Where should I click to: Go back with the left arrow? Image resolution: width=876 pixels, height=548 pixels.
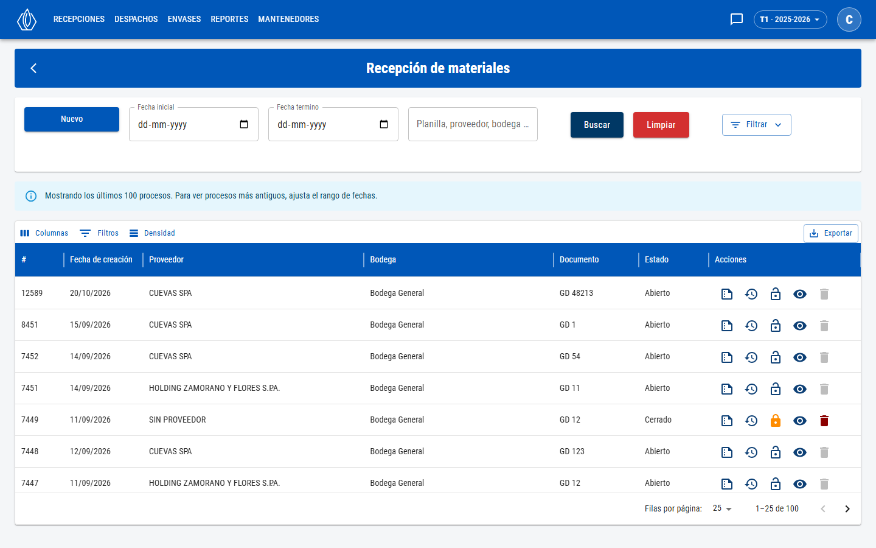point(33,68)
